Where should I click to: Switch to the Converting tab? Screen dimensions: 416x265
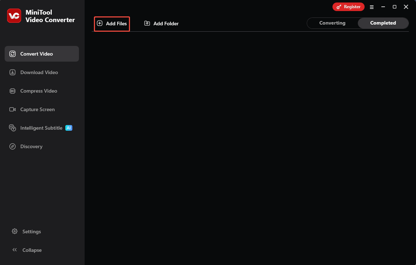coord(332,23)
